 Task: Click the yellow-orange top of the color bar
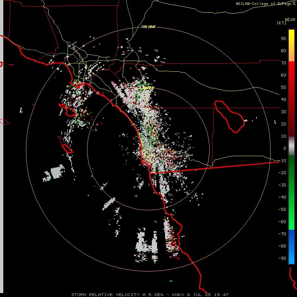tap(291, 46)
